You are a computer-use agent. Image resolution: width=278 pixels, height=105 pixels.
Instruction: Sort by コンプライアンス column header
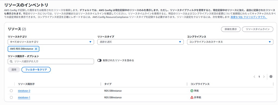click(200, 84)
